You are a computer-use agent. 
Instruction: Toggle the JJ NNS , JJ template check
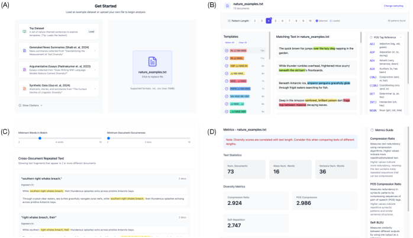[227, 104]
